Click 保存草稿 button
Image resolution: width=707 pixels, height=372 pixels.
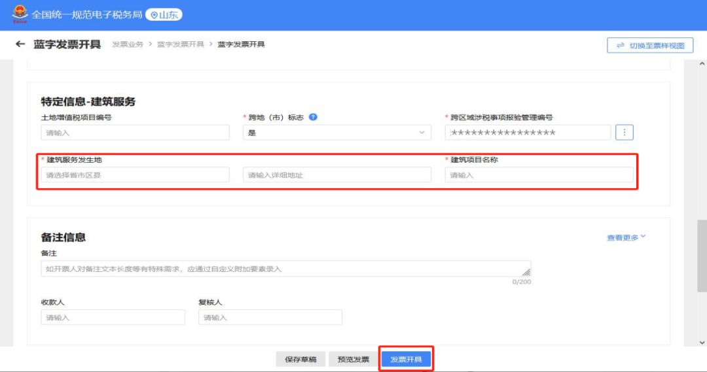point(300,359)
